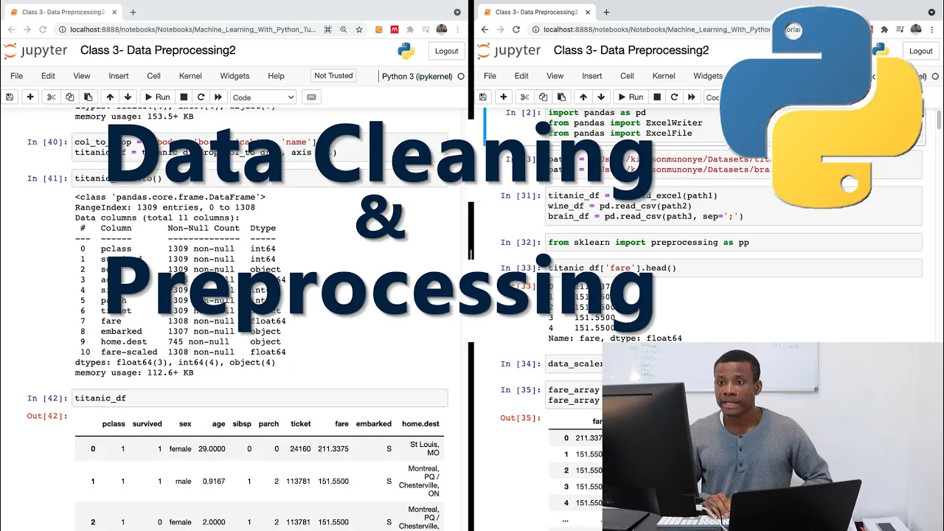Open the Code cell type dropdown, left window
Viewport: 944px width, 531px height.
[263, 97]
